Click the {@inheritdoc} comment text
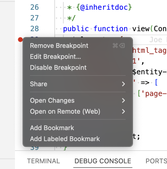This screenshot has height=169, width=167. pyautogui.click(x=104, y=7)
